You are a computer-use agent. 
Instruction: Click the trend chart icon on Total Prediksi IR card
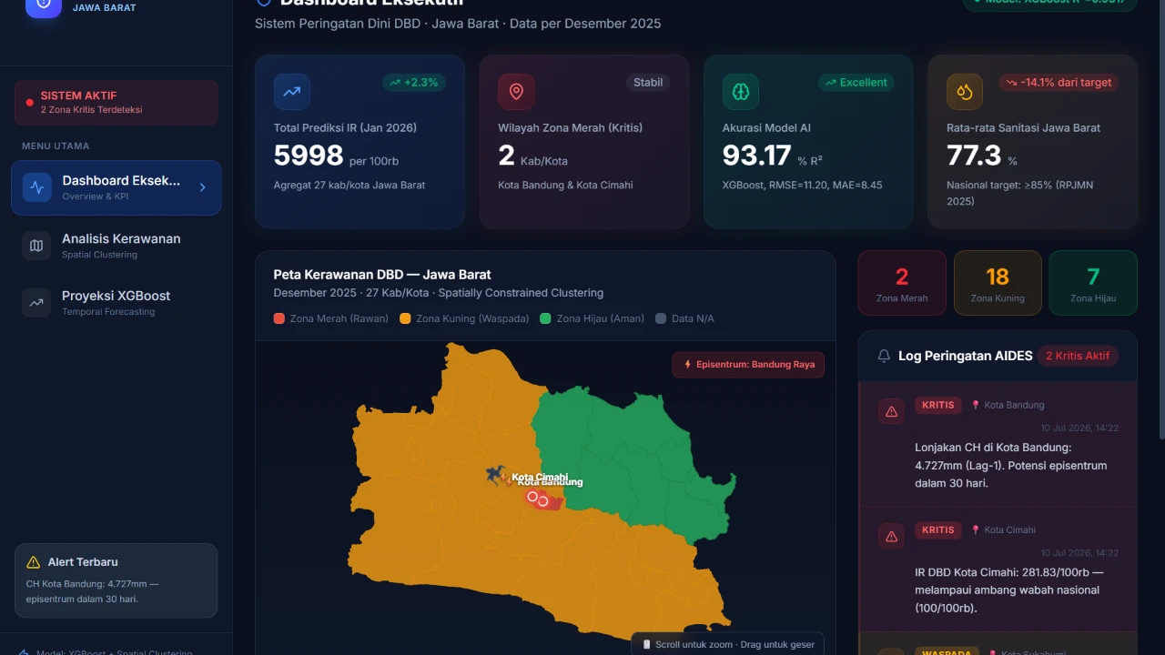(292, 92)
